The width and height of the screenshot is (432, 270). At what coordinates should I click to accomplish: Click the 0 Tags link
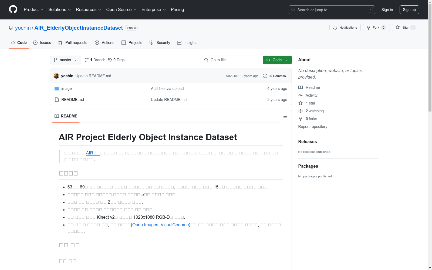116,60
